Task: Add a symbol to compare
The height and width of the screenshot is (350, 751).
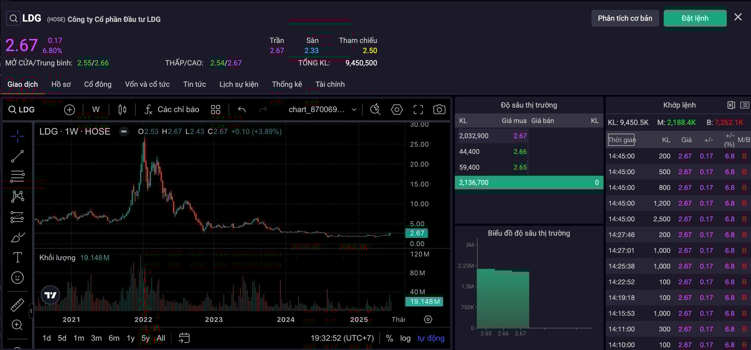Action: coord(69,110)
